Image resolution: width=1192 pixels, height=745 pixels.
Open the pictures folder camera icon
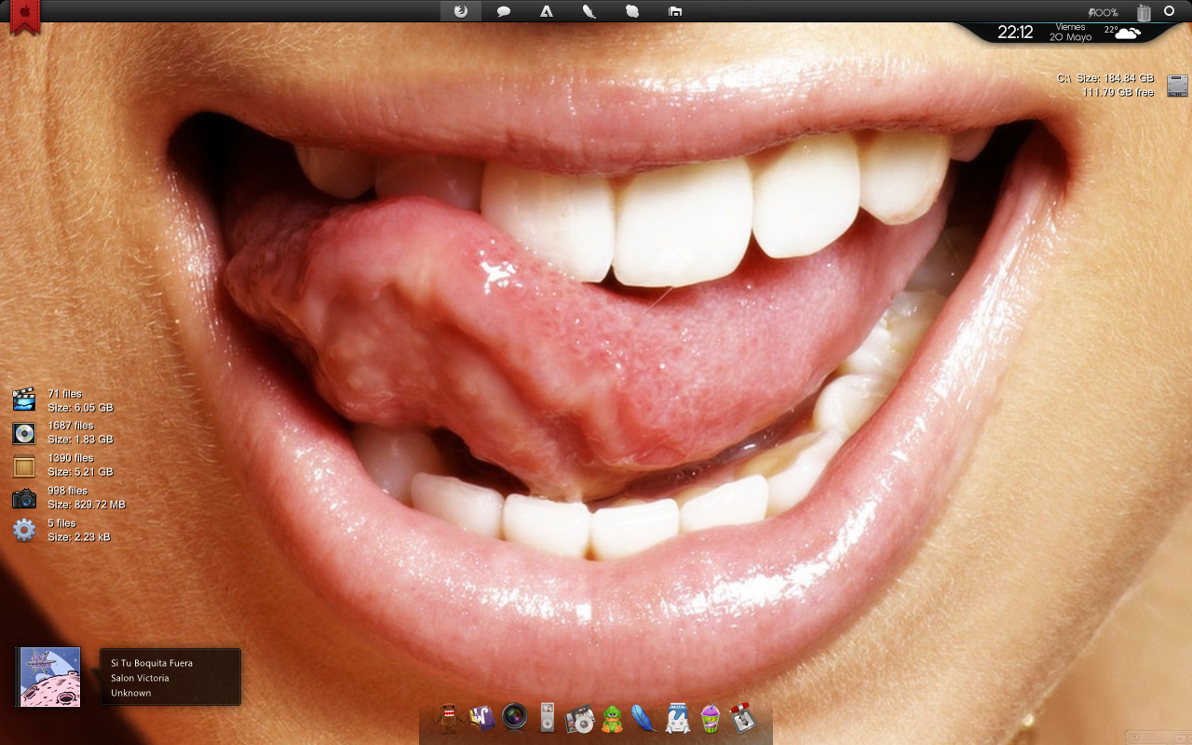(24, 498)
